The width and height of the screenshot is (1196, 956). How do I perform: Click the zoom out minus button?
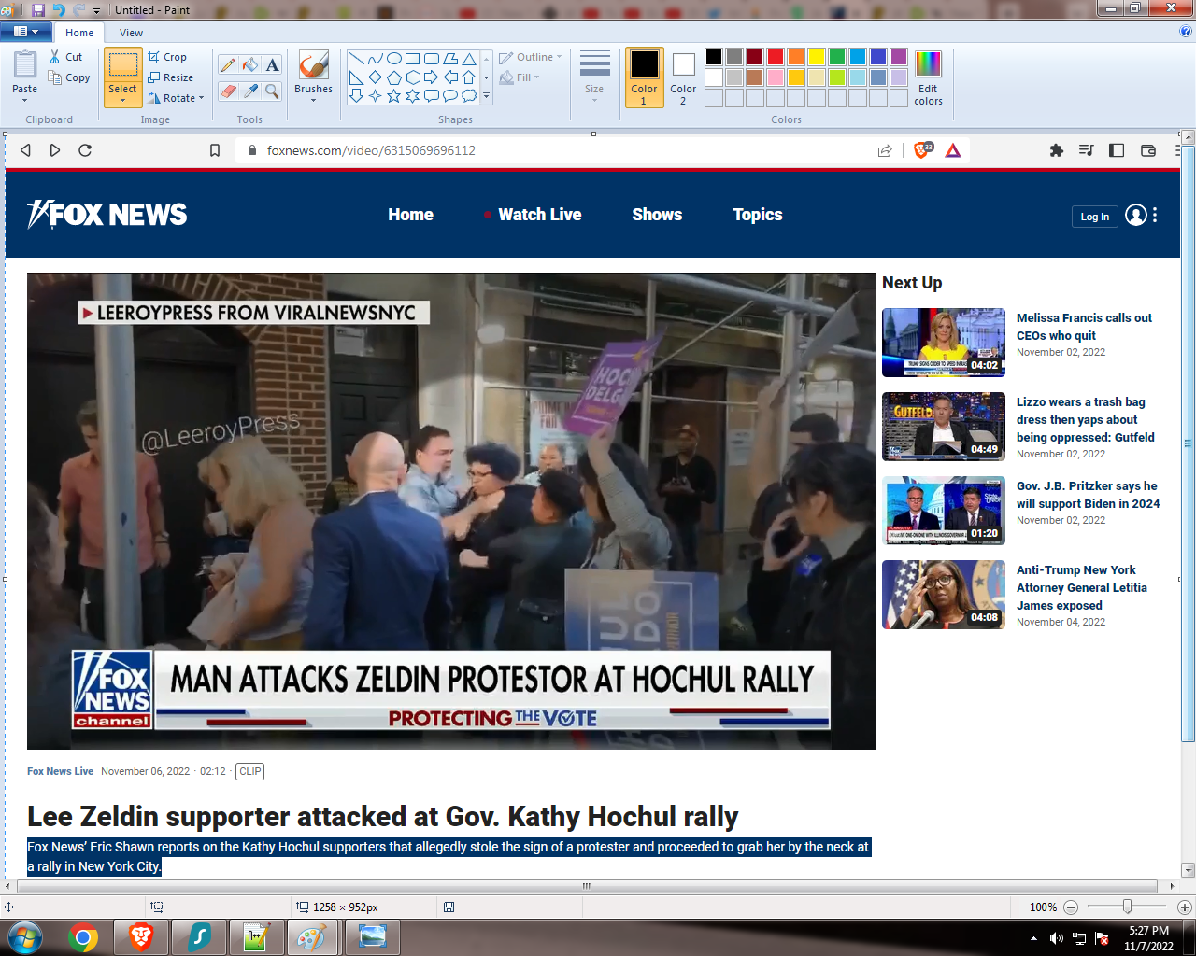[1071, 907]
